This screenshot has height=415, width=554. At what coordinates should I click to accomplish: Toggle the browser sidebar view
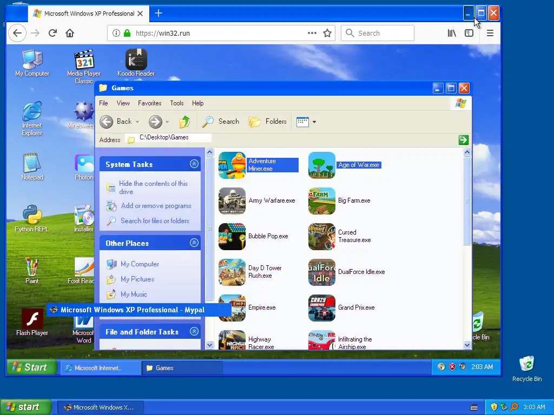(469, 33)
